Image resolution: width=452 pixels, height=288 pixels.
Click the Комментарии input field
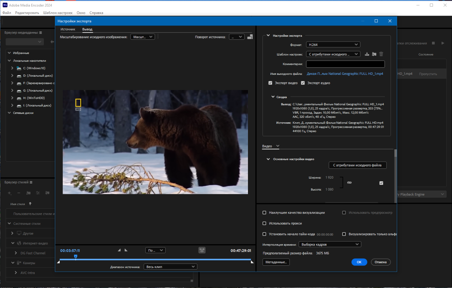coord(345,64)
